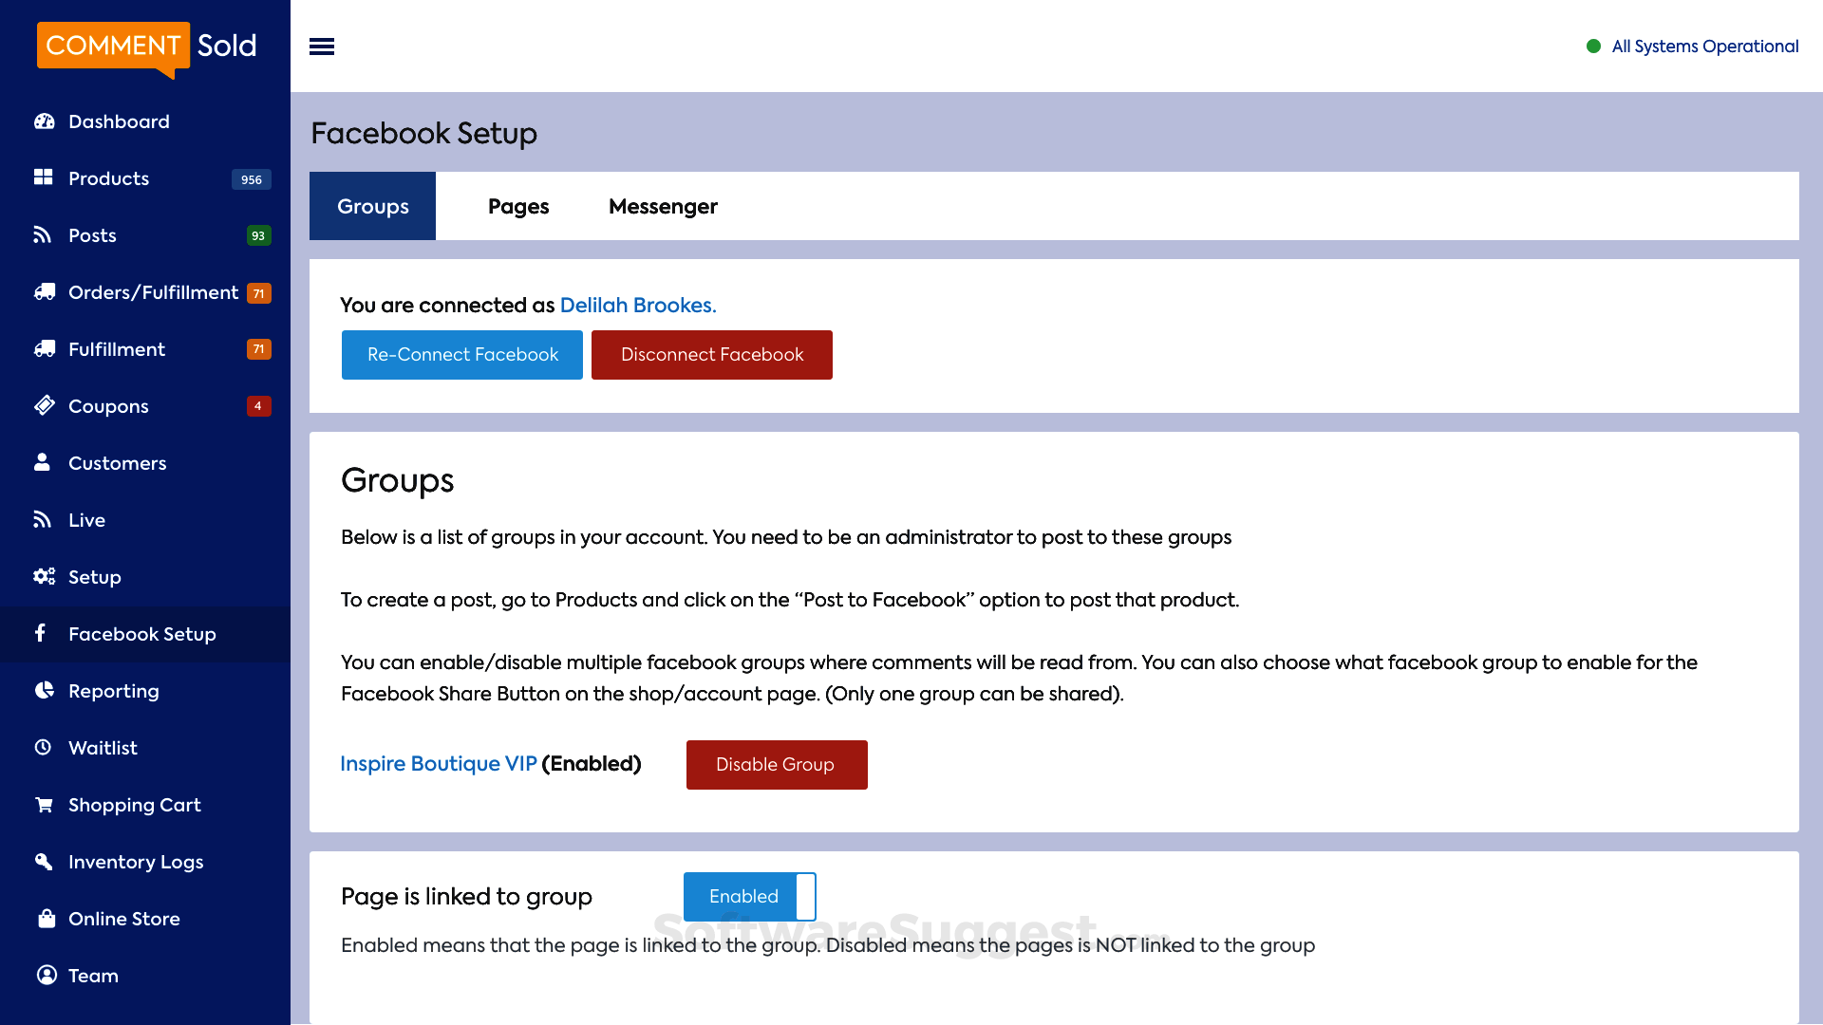Image resolution: width=1823 pixels, height=1025 pixels.
Task: Click the Online Store bag icon
Action: pyautogui.click(x=46, y=918)
